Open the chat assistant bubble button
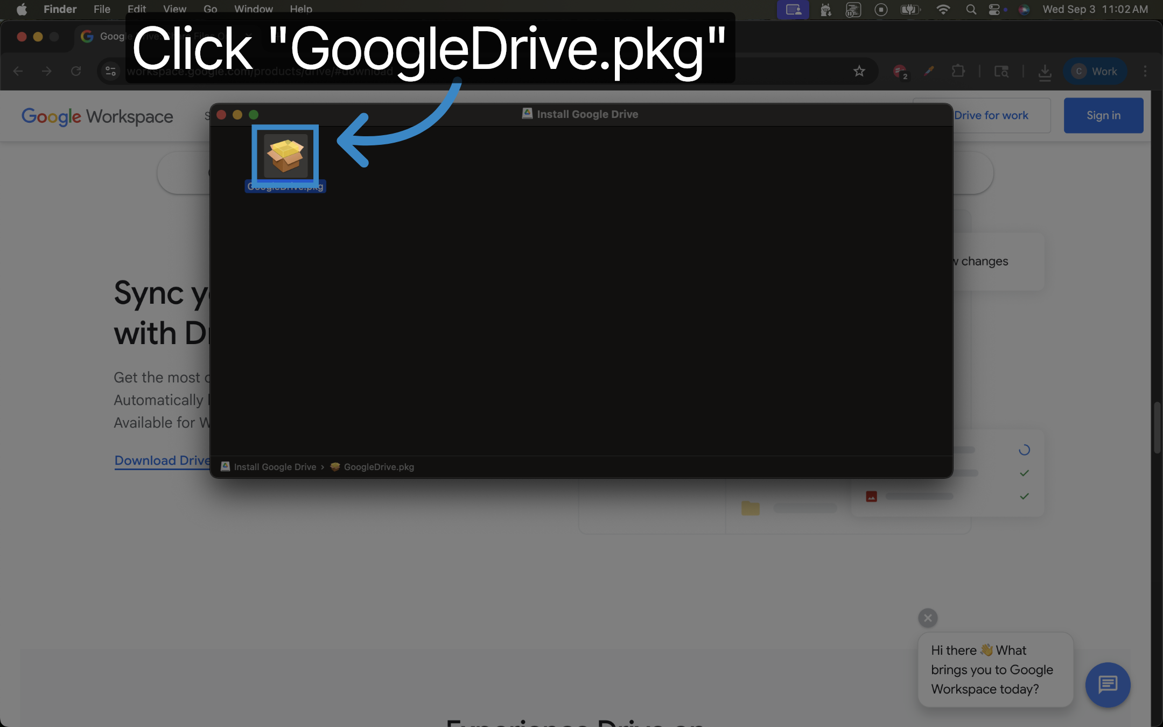This screenshot has width=1163, height=727. [x=1108, y=684]
